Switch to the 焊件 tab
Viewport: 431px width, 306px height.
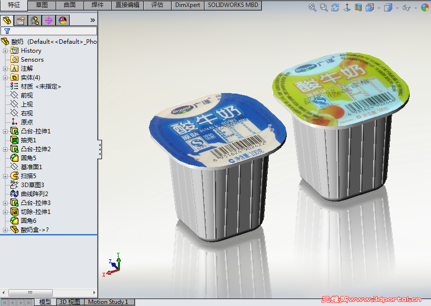click(x=98, y=5)
